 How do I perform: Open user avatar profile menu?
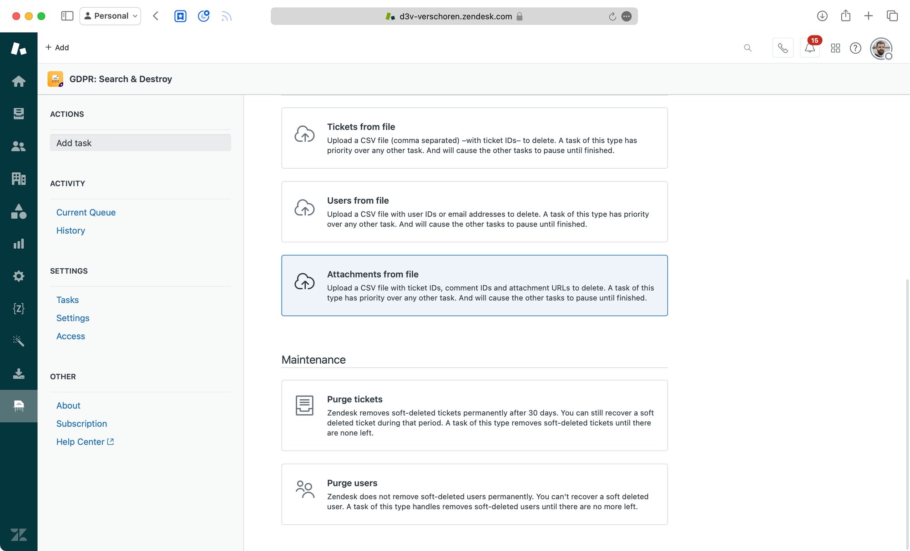click(x=881, y=48)
